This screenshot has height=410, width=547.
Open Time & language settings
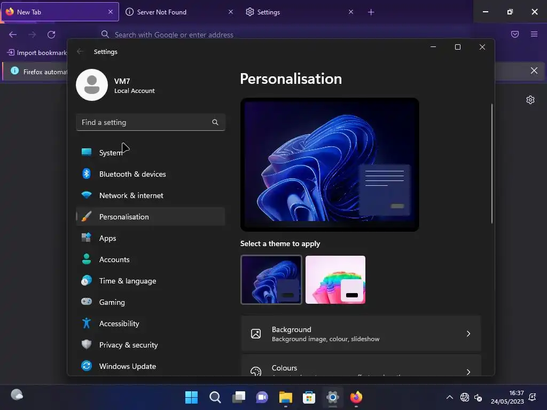tap(150, 281)
